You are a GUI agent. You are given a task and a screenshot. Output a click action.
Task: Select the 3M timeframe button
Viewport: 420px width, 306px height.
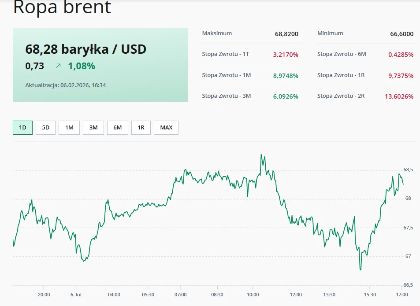tap(93, 127)
